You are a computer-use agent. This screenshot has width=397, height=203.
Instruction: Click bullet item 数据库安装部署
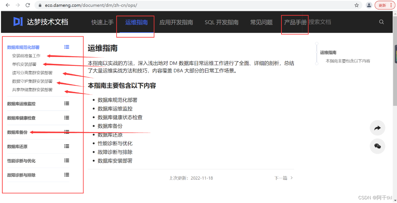pos(115,161)
